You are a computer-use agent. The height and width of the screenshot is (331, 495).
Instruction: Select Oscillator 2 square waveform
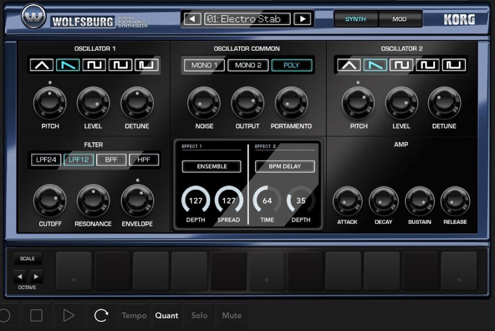click(x=401, y=65)
